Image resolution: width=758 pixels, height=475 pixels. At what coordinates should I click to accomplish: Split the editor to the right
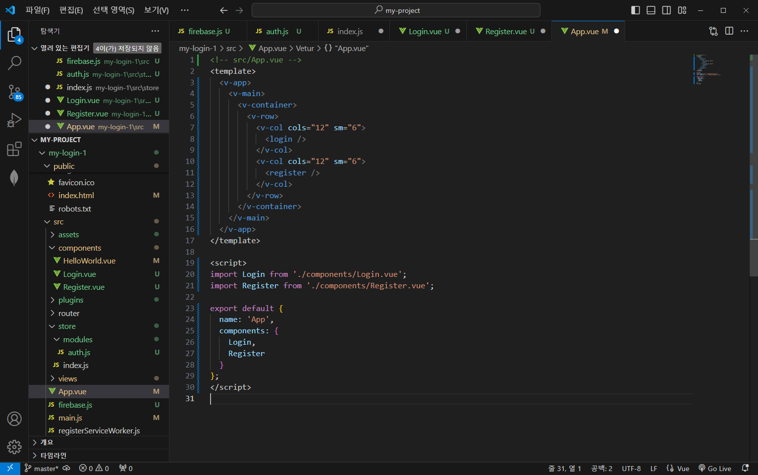[729, 31]
